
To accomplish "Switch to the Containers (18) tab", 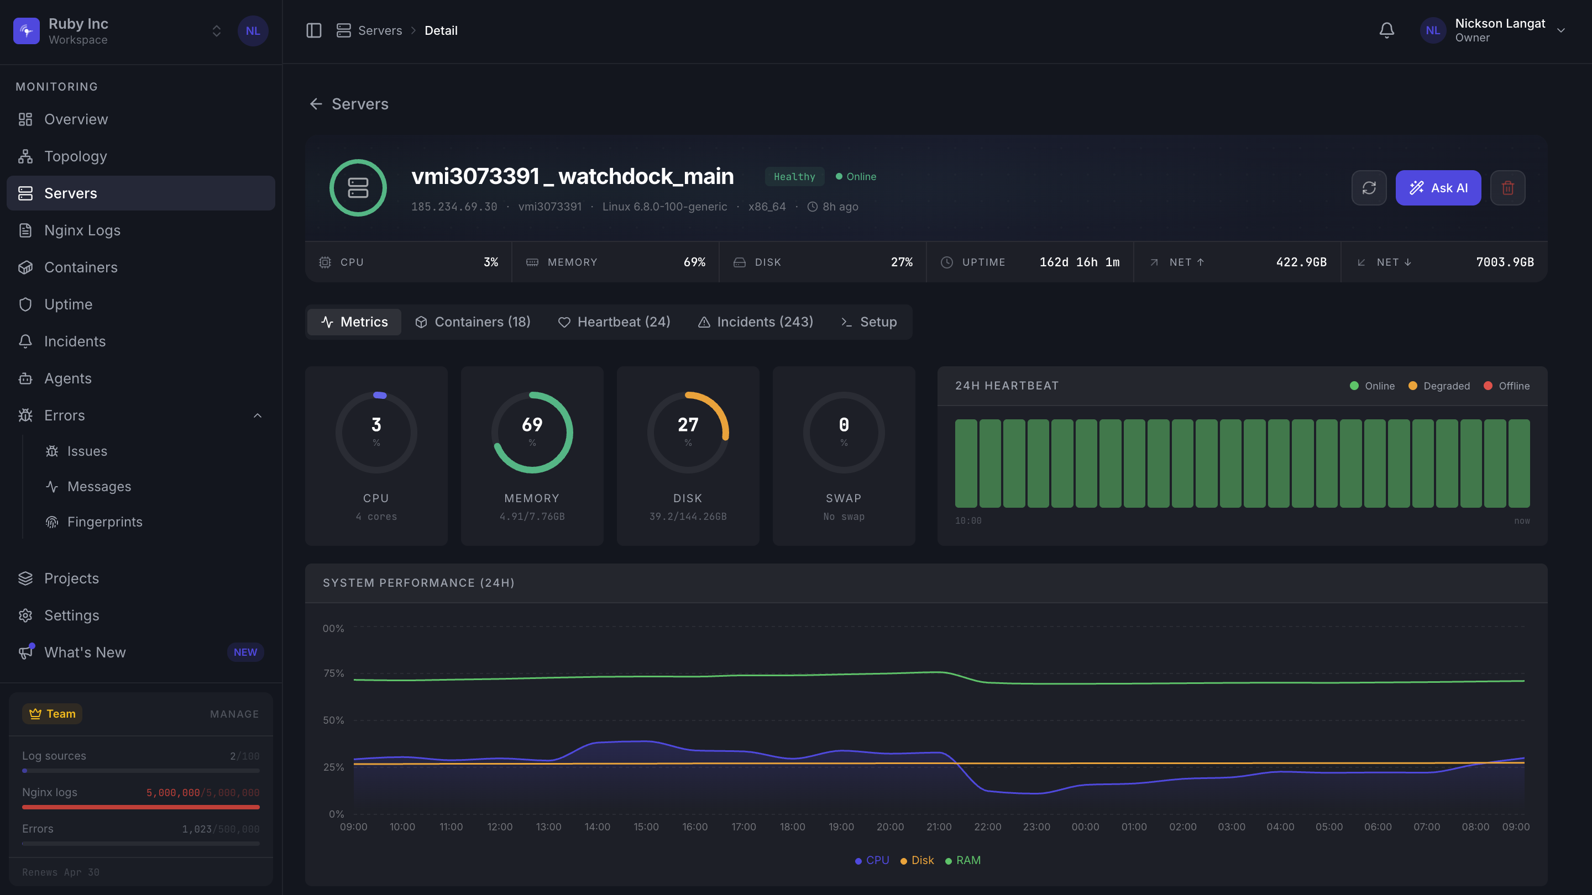I will [x=473, y=322].
